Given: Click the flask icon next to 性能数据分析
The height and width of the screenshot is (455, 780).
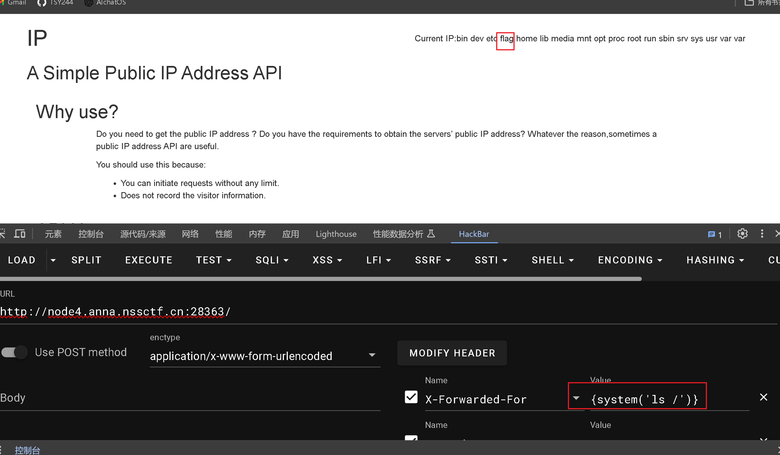Looking at the screenshot, I should pos(431,233).
